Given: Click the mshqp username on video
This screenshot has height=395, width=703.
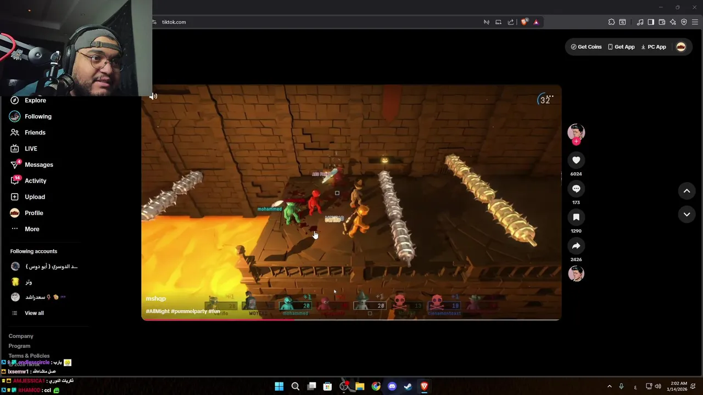Looking at the screenshot, I should (x=155, y=299).
